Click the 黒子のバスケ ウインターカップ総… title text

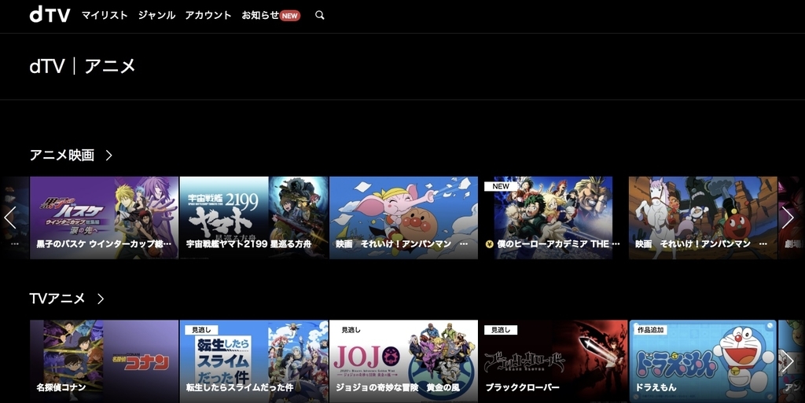click(105, 244)
